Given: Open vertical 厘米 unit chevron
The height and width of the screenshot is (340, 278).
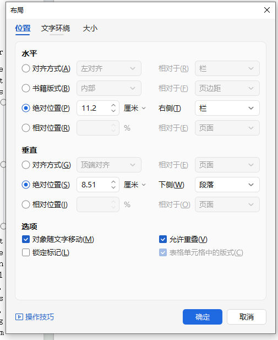Looking at the screenshot, I should (x=144, y=185).
